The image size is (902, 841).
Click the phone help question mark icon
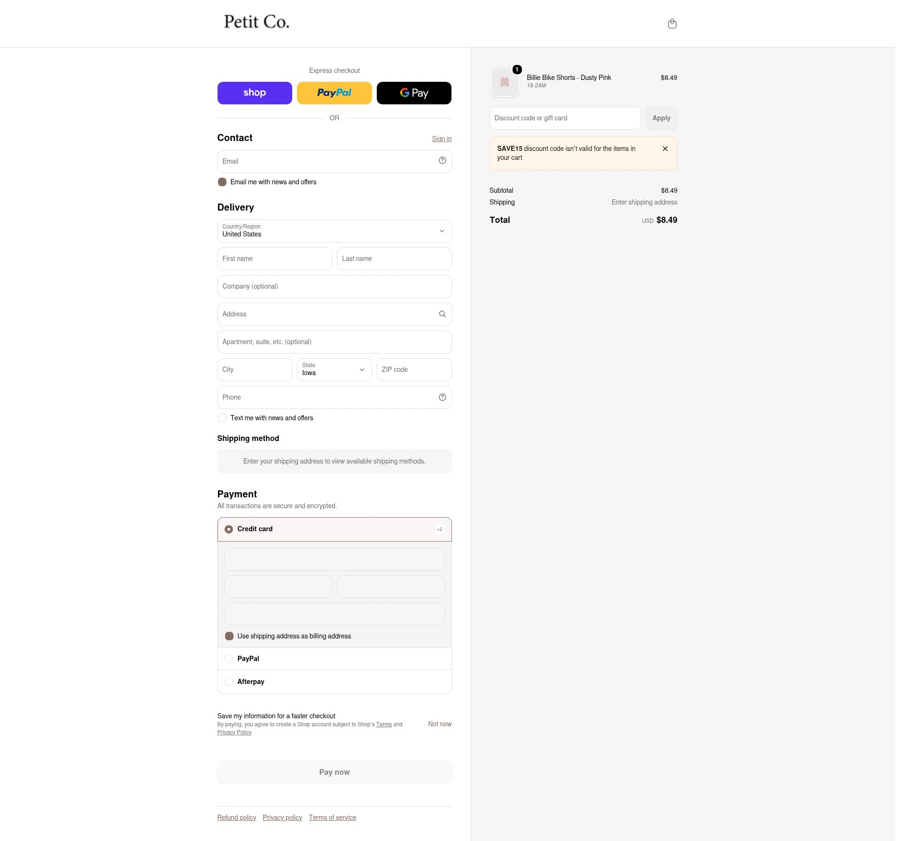click(x=442, y=397)
